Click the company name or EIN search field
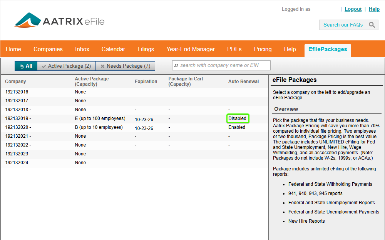The width and height of the screenshot is (385, 240). (x=221, y=65)
